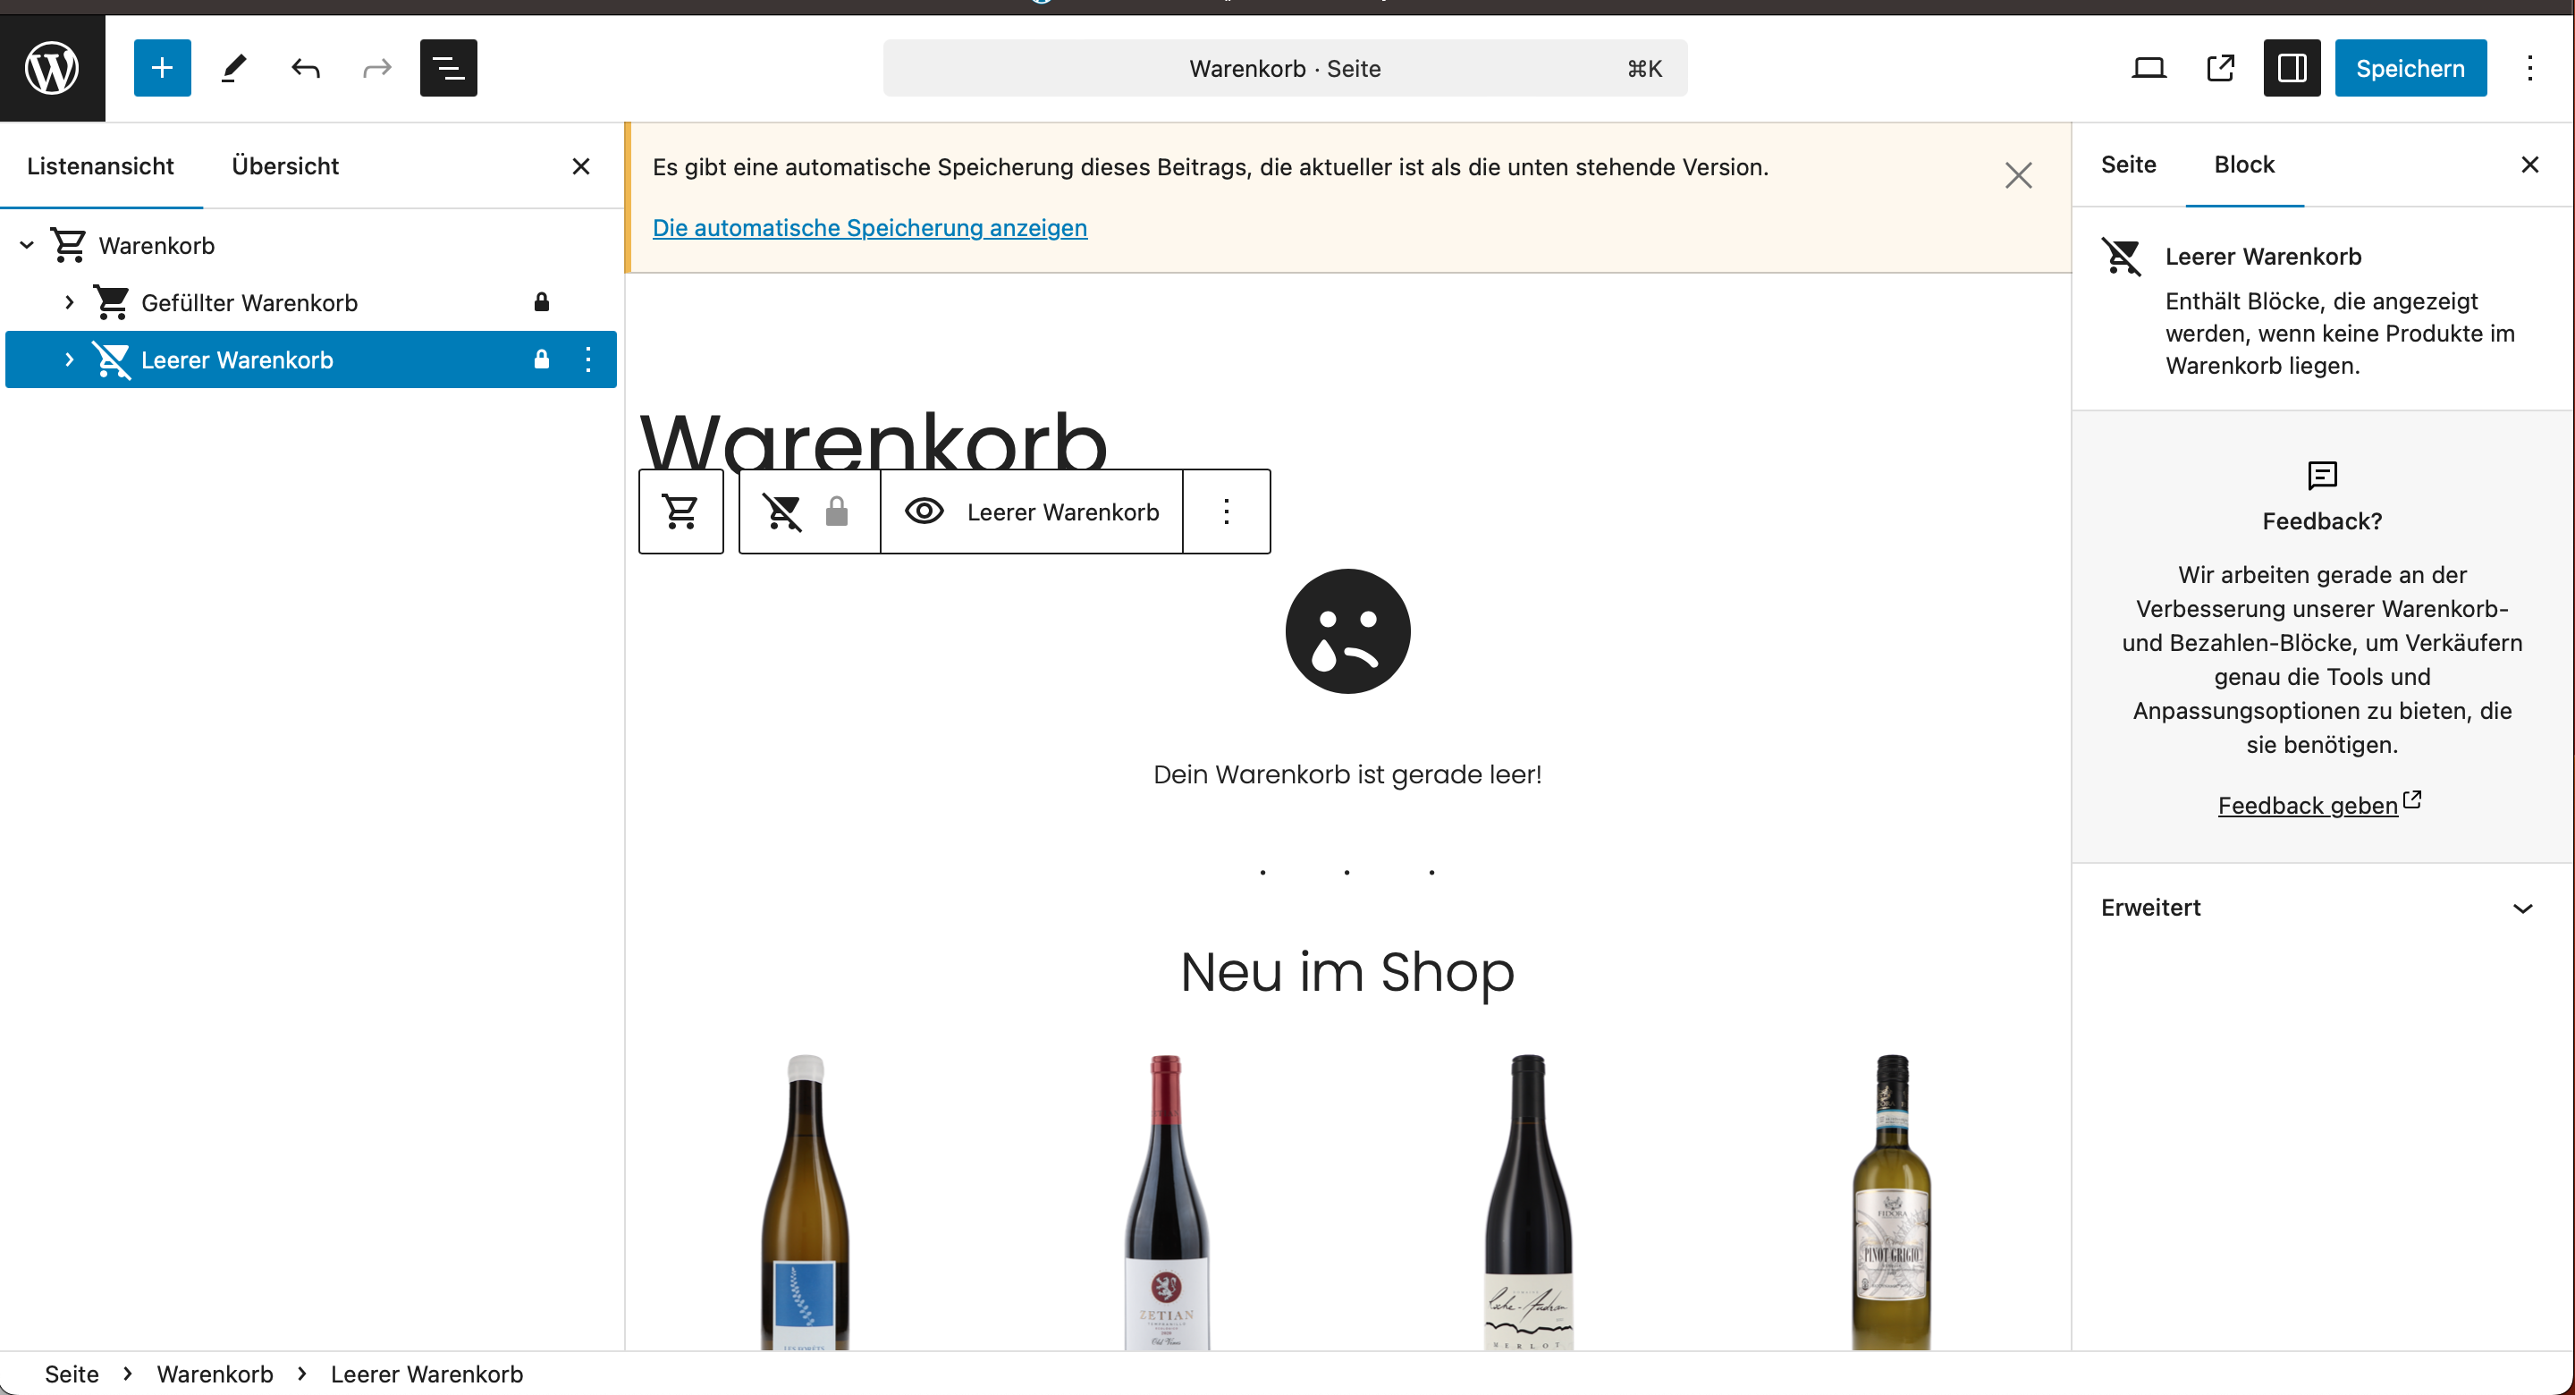Switch to the Übersicht tab

pos(285,166)
